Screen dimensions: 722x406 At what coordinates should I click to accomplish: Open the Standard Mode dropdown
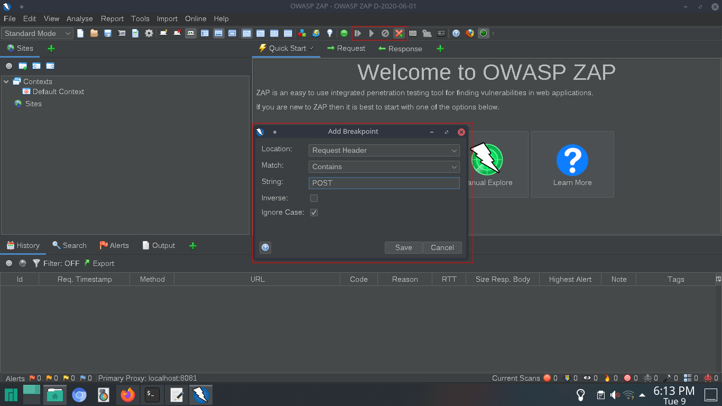[x=38, y=33]
